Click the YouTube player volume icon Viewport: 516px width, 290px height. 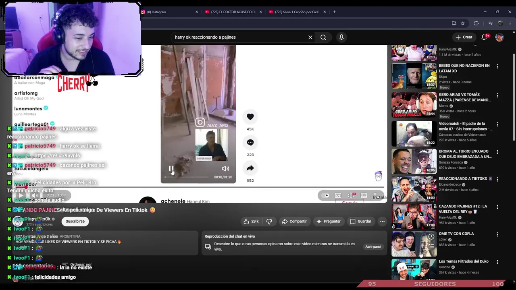pyautogui.click(x=35, y=195)
